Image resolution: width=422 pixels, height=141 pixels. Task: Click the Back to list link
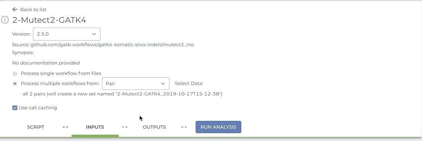33,10
